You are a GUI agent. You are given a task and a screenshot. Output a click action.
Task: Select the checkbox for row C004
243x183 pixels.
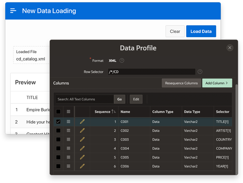pyautogui.click(x=58, y=149)
